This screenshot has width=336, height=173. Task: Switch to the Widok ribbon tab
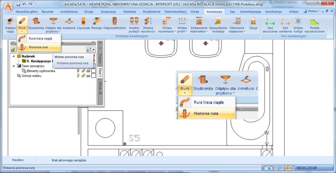pyautogui.click(x=293, y=12)
